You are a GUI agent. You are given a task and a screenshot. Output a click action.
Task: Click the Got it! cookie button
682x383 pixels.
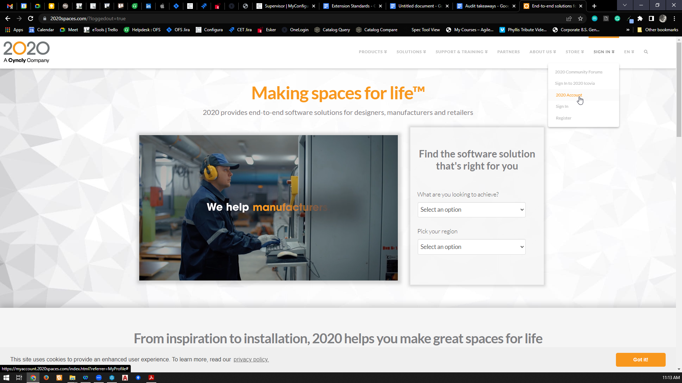(x=640, y=360)
